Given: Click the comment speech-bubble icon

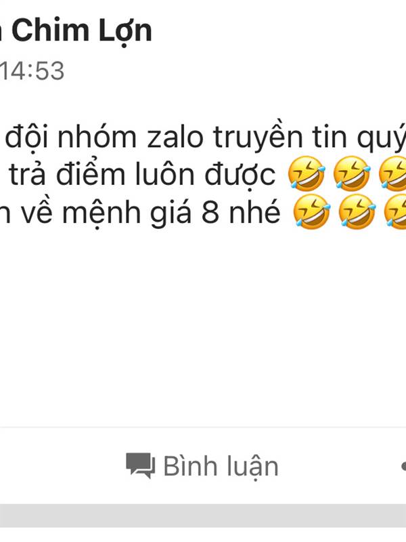Looking at the screenshot, I should point(140,465).
